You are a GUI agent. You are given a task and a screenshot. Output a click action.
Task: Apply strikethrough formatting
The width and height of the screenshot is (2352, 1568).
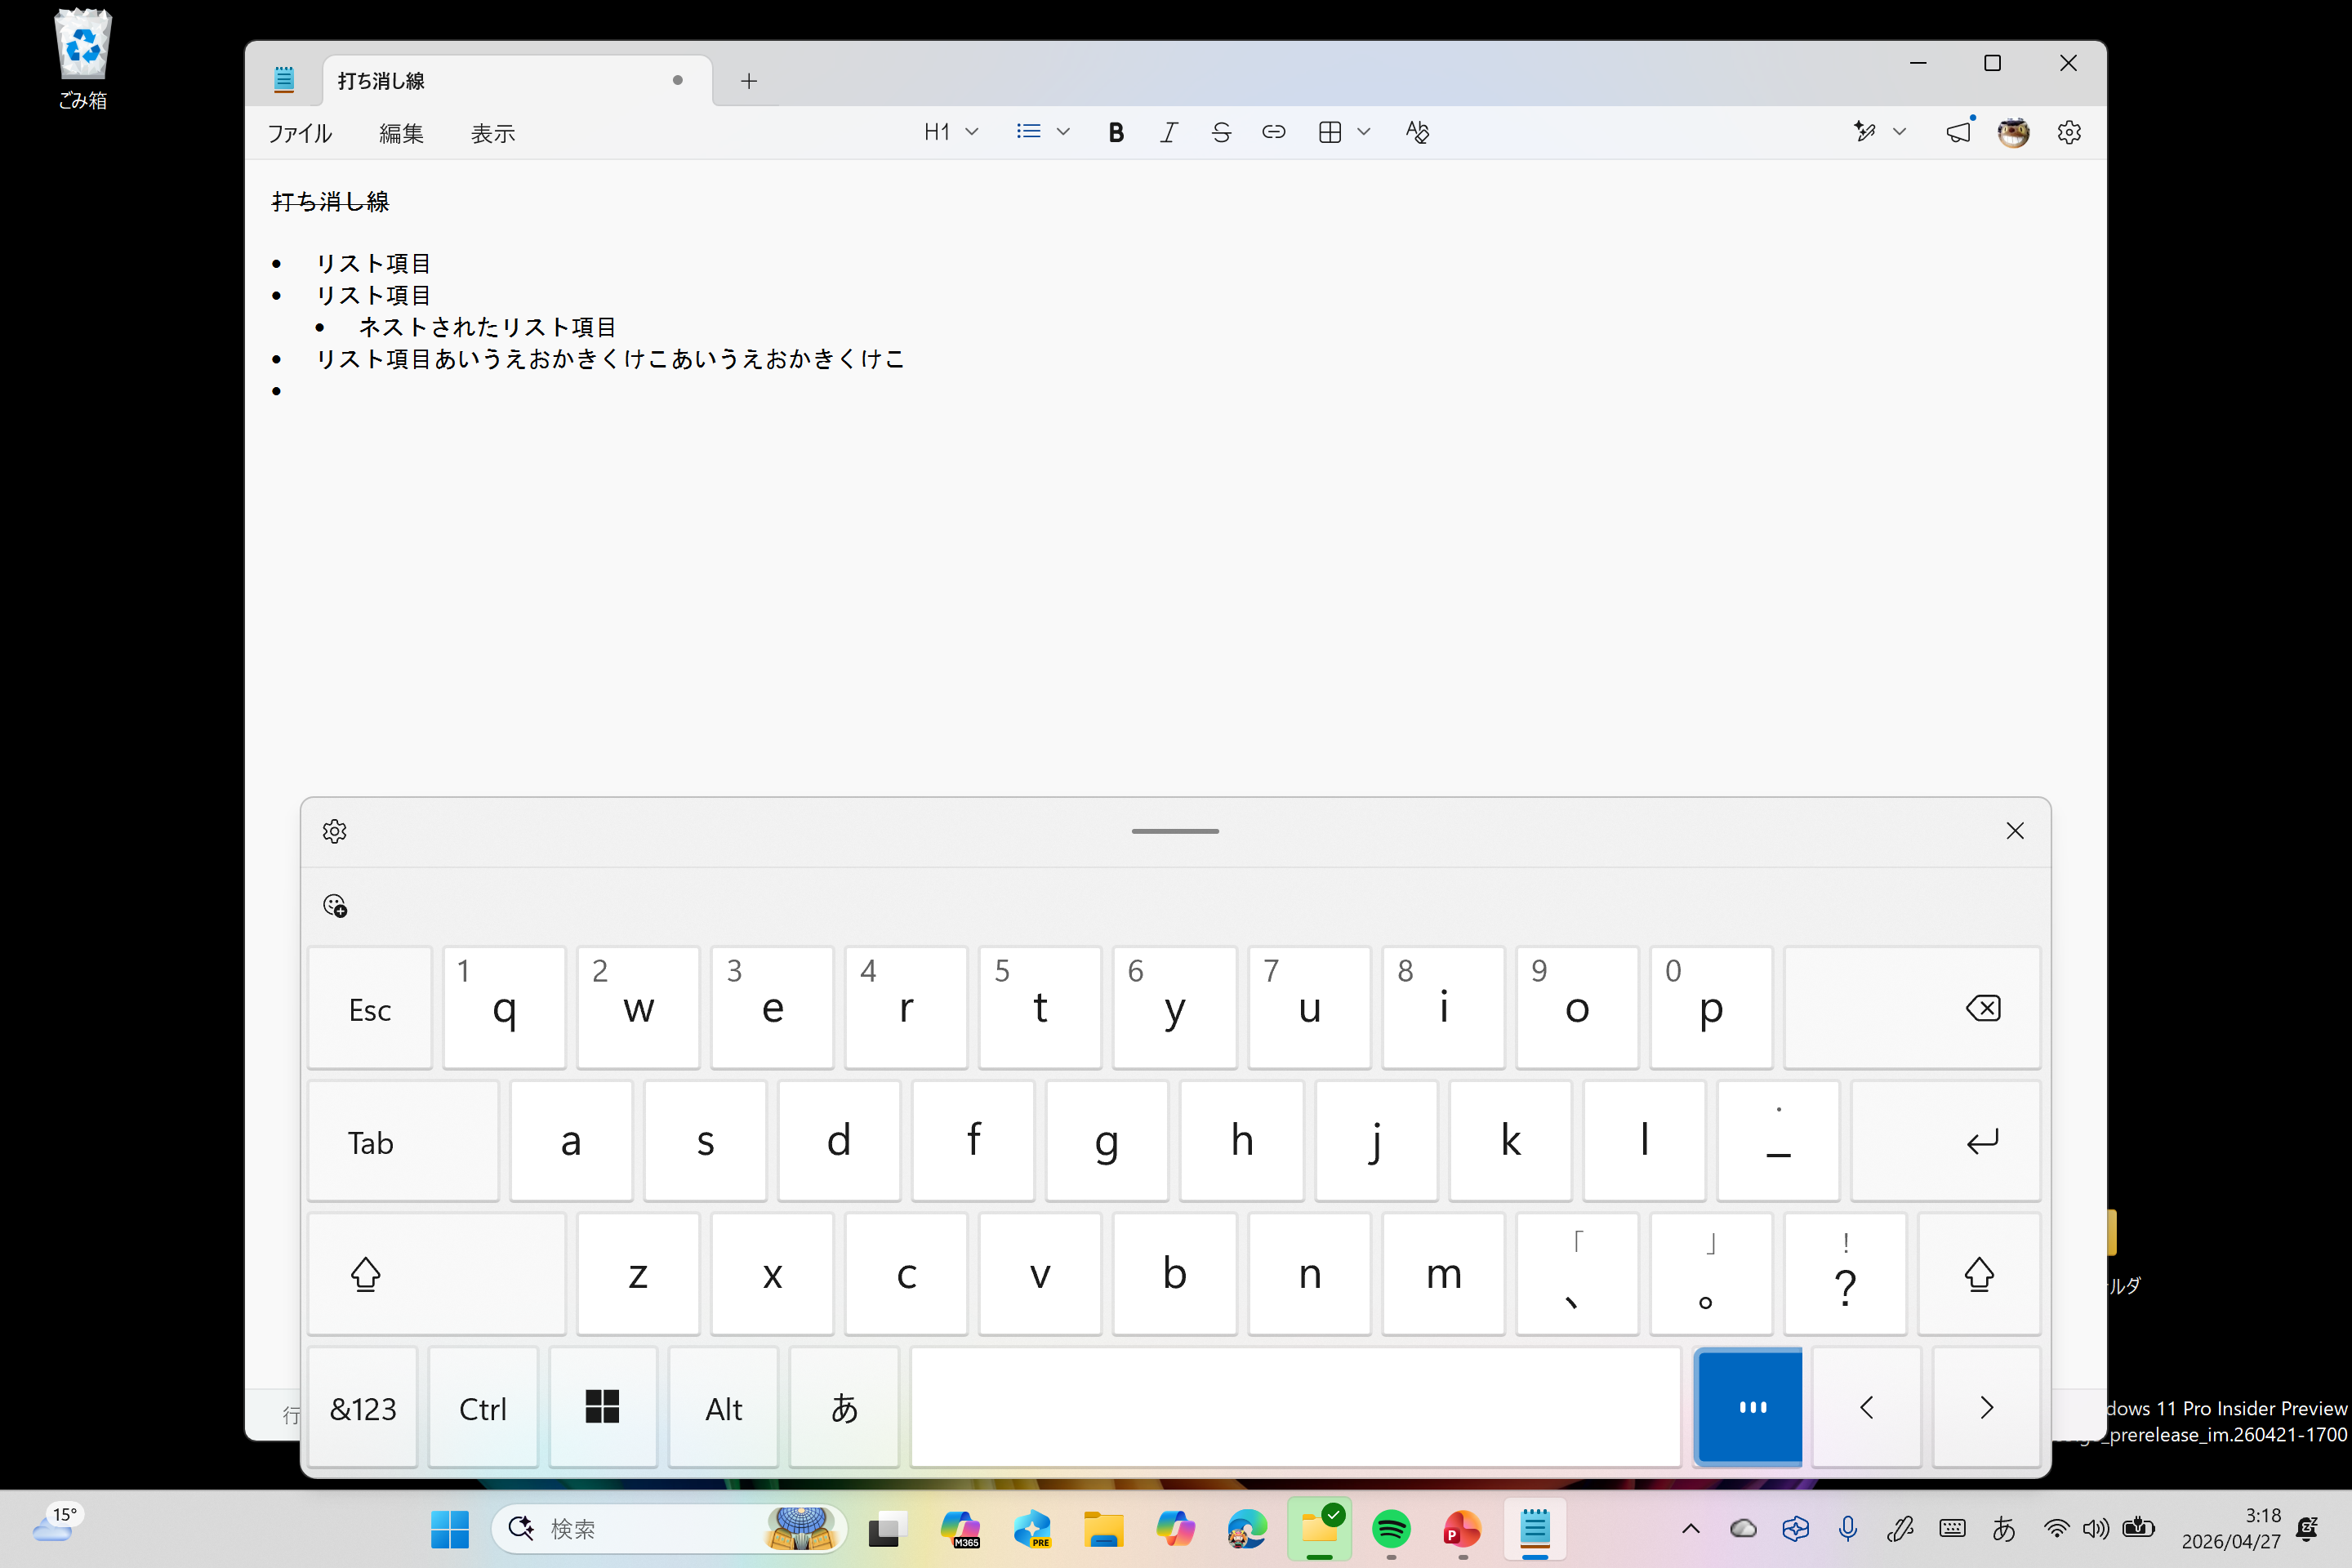(1221, 131)
